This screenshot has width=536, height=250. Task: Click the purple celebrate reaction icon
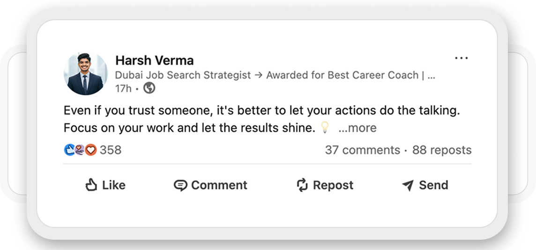(x=80, y=150)
